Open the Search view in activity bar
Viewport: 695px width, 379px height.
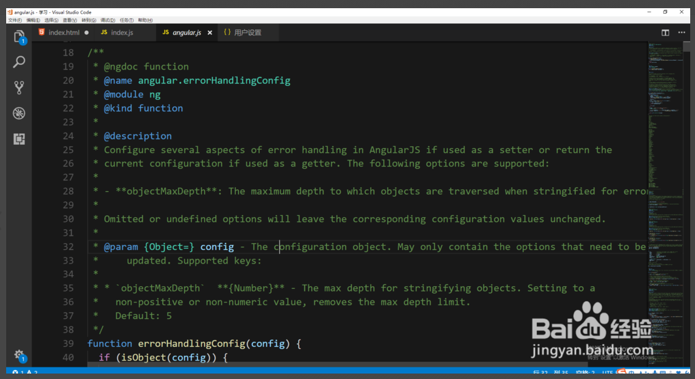coord(19,62)
